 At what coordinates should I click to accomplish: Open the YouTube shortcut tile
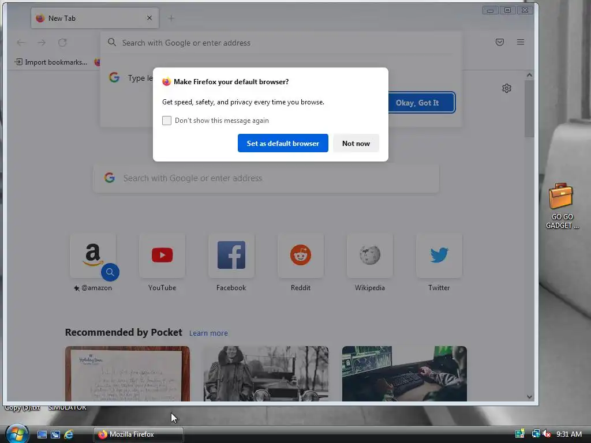[x=162, y=255]
